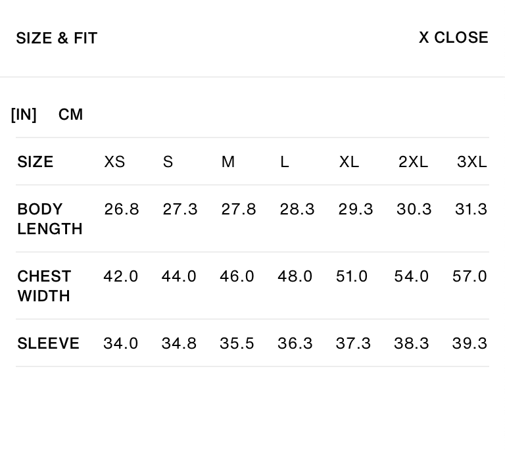Switch measurements to CM units

tap(70, 114)
